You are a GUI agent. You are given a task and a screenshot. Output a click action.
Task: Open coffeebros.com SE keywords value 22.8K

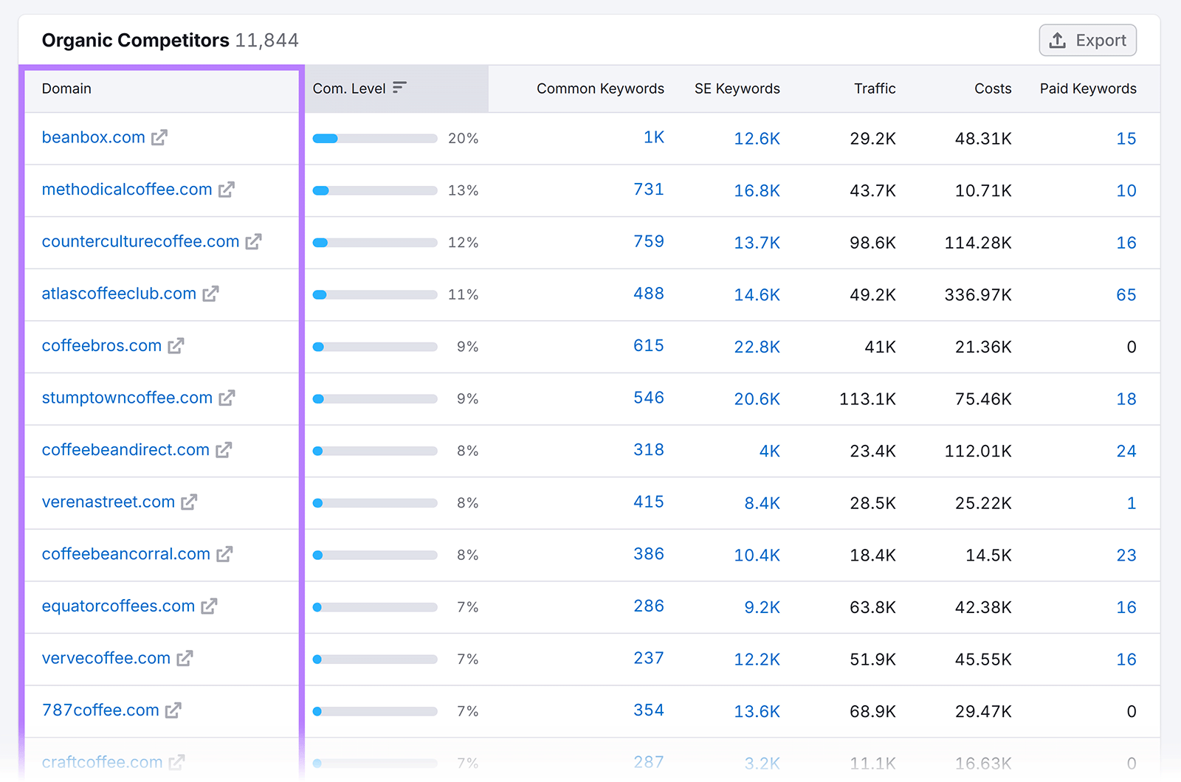tap(757, 347)
